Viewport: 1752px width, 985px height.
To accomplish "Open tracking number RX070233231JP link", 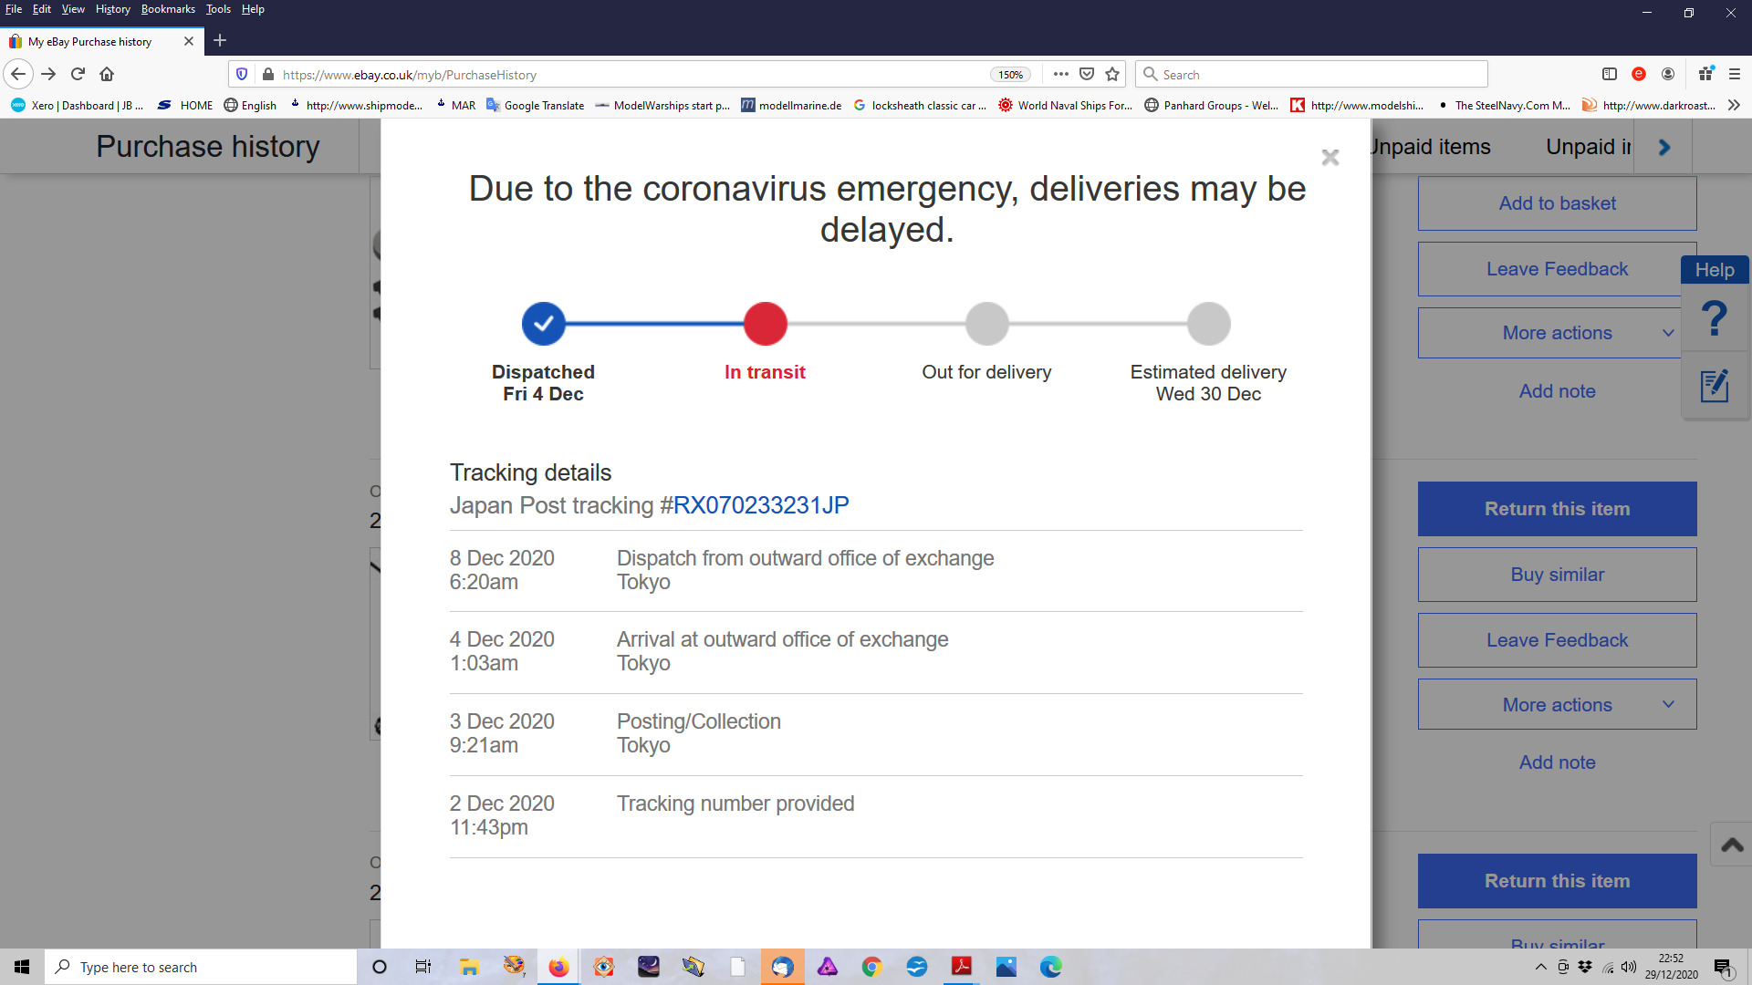I will [x=761, y=505].
